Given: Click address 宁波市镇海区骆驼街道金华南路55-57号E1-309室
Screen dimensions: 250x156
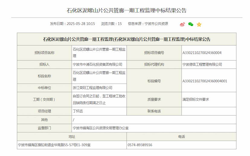Looking at the screenshot, I should point(54,145).
